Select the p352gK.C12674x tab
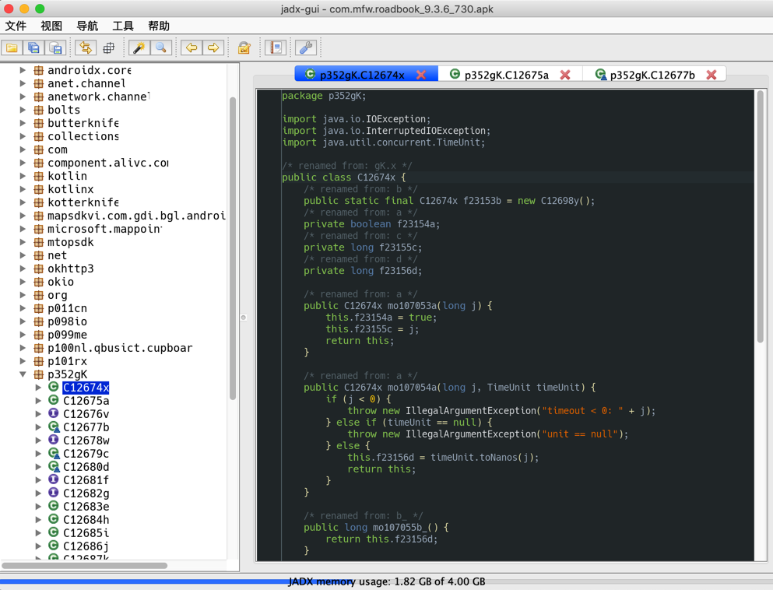This screenshot has width=773, height=590. (362, 75)
